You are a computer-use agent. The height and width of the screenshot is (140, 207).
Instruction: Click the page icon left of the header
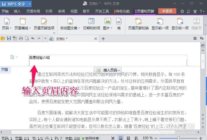[x=12, y=57]
